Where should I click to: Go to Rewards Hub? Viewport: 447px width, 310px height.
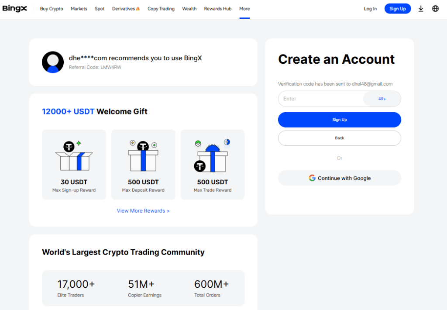(x=218, y=9)
